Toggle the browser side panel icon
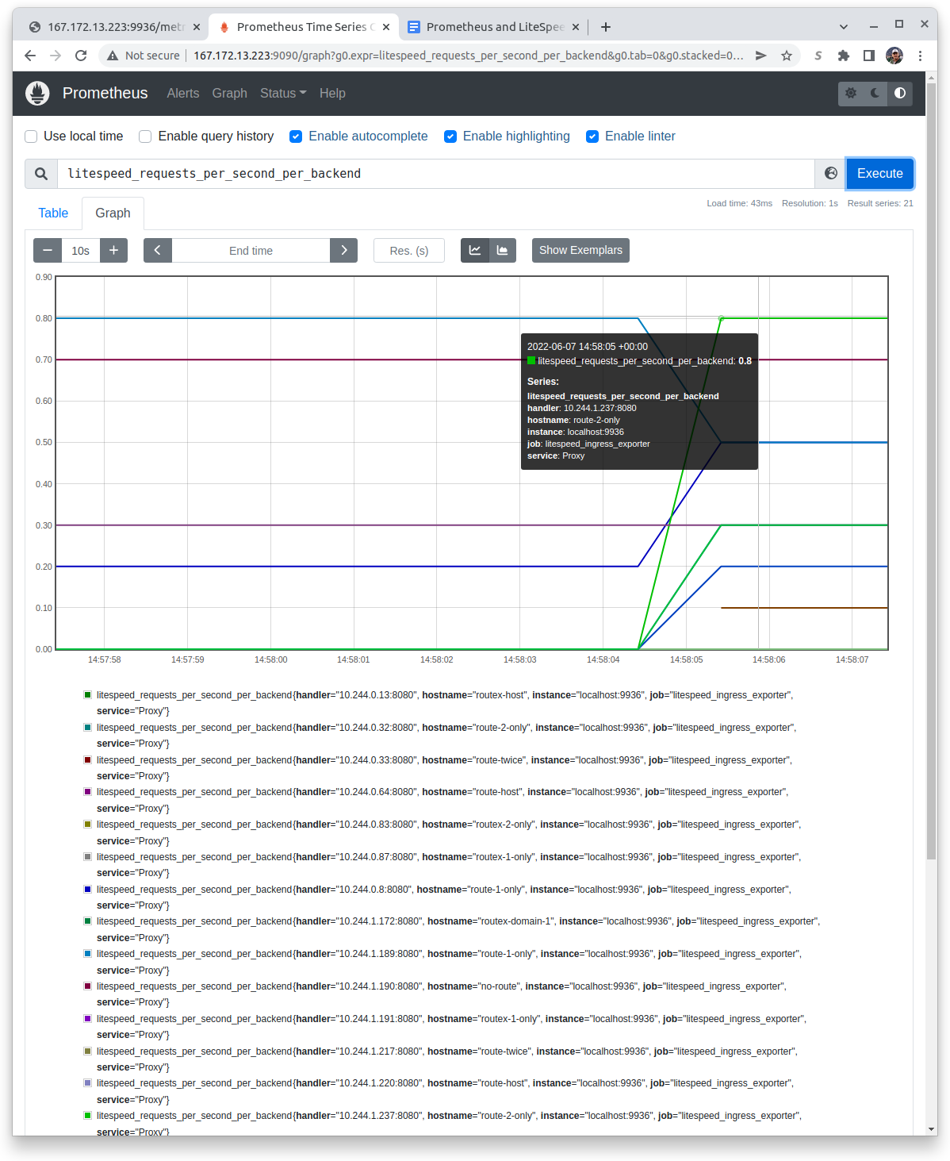Viewport: 950px width, 1161px height. [869, 56]
